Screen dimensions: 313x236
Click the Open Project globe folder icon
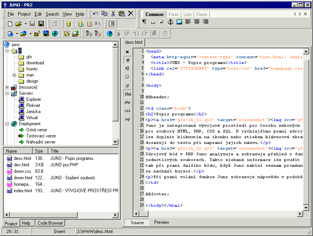[x=24, y=34]
